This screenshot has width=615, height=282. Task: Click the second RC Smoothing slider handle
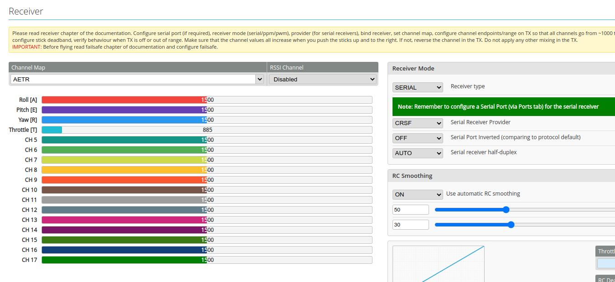[x=511, y=224]
